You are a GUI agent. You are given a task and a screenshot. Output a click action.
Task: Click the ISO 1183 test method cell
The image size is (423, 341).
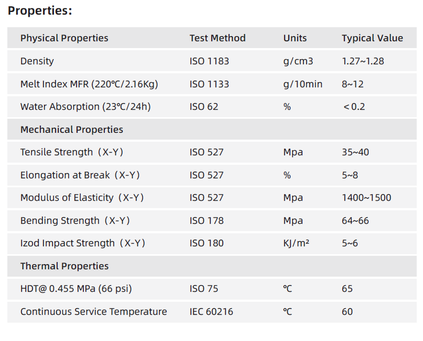(209, 61)
